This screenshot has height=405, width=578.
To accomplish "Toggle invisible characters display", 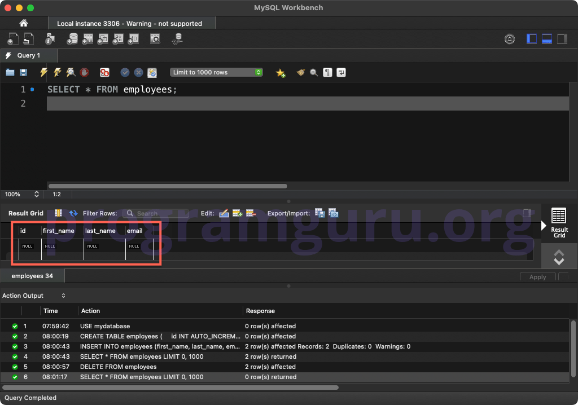I will pos(327,72).
